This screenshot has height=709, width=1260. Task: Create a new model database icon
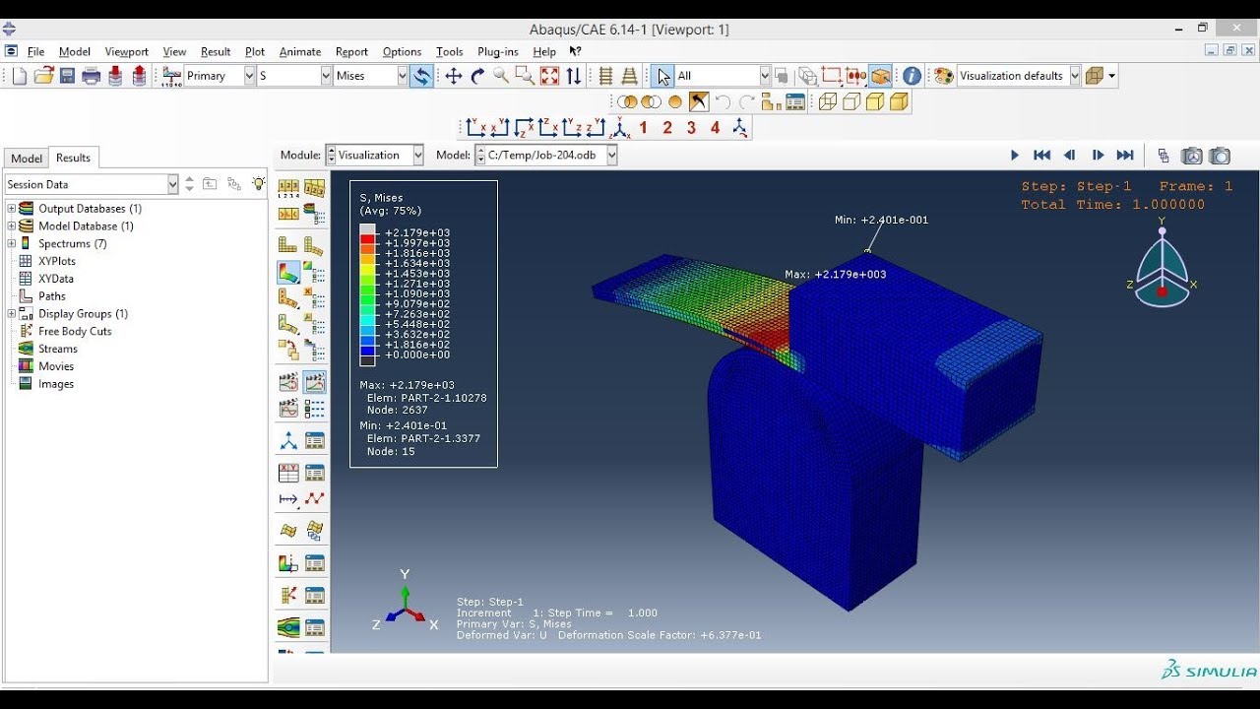[x=19, y=76]
